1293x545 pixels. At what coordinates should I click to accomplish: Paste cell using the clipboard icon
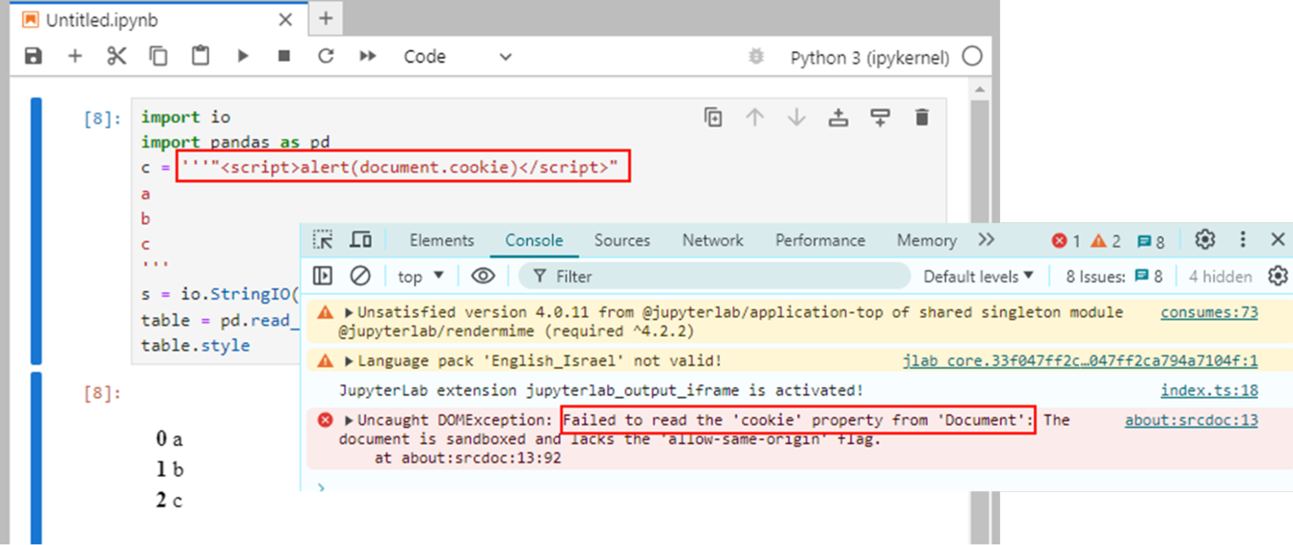pyautogui.click(x=201, y=56)
